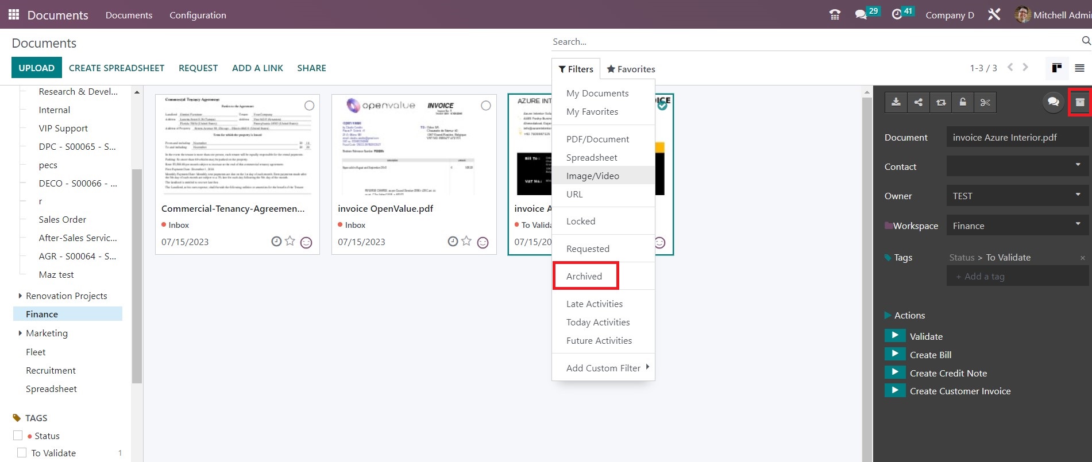Check the To Validate tag checkbox

[x=22, y=452]
